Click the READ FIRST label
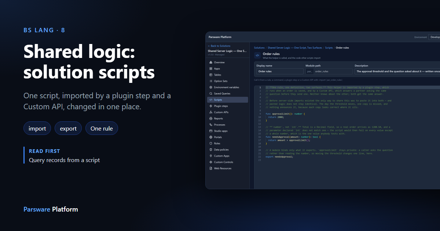This screenshot has width=440, height=231. tap(44, 151)
